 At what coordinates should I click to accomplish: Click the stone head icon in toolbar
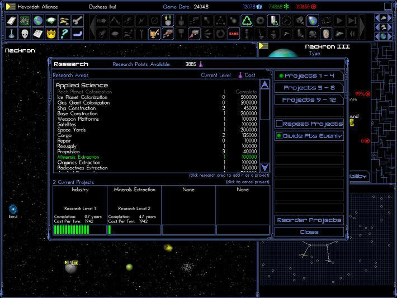[x=325, y=34]
